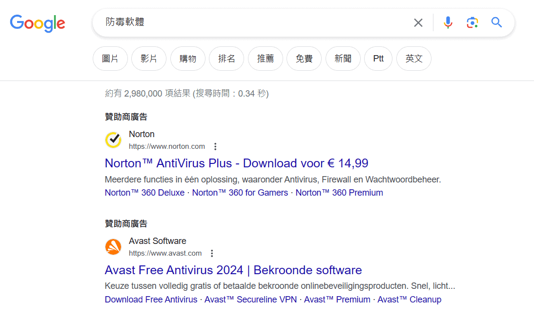Click the Norton favicon logo

click(113, 140)
